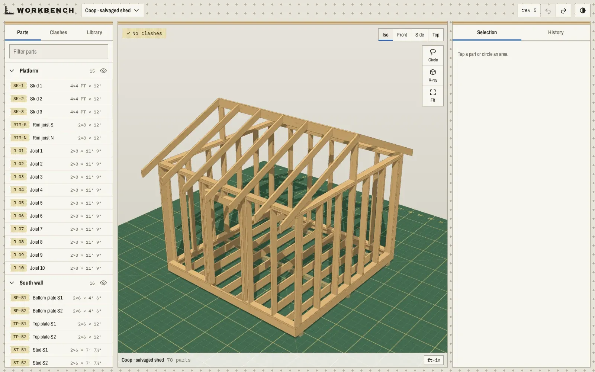Screen dimensions: 595x372
Task: Select Bottom plate S2 row
Action: pyautogui.click(x=59, y=311)
